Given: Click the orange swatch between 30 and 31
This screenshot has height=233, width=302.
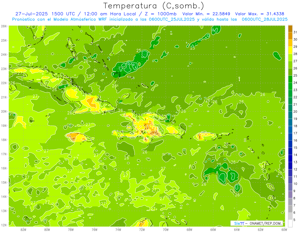Looking at the screenshot, I should (290, 36).
